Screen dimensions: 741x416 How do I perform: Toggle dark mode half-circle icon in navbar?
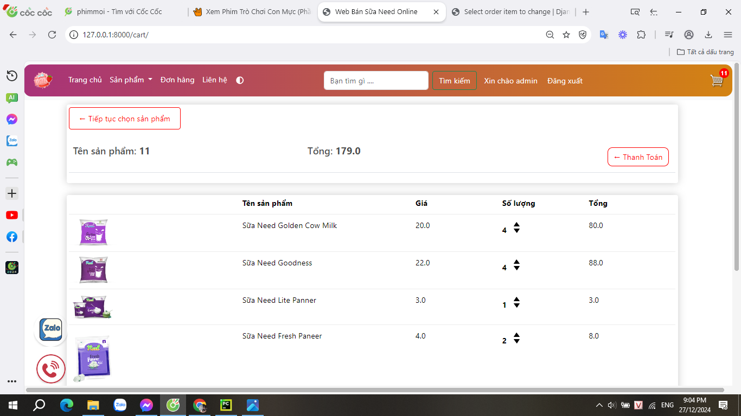240,80
